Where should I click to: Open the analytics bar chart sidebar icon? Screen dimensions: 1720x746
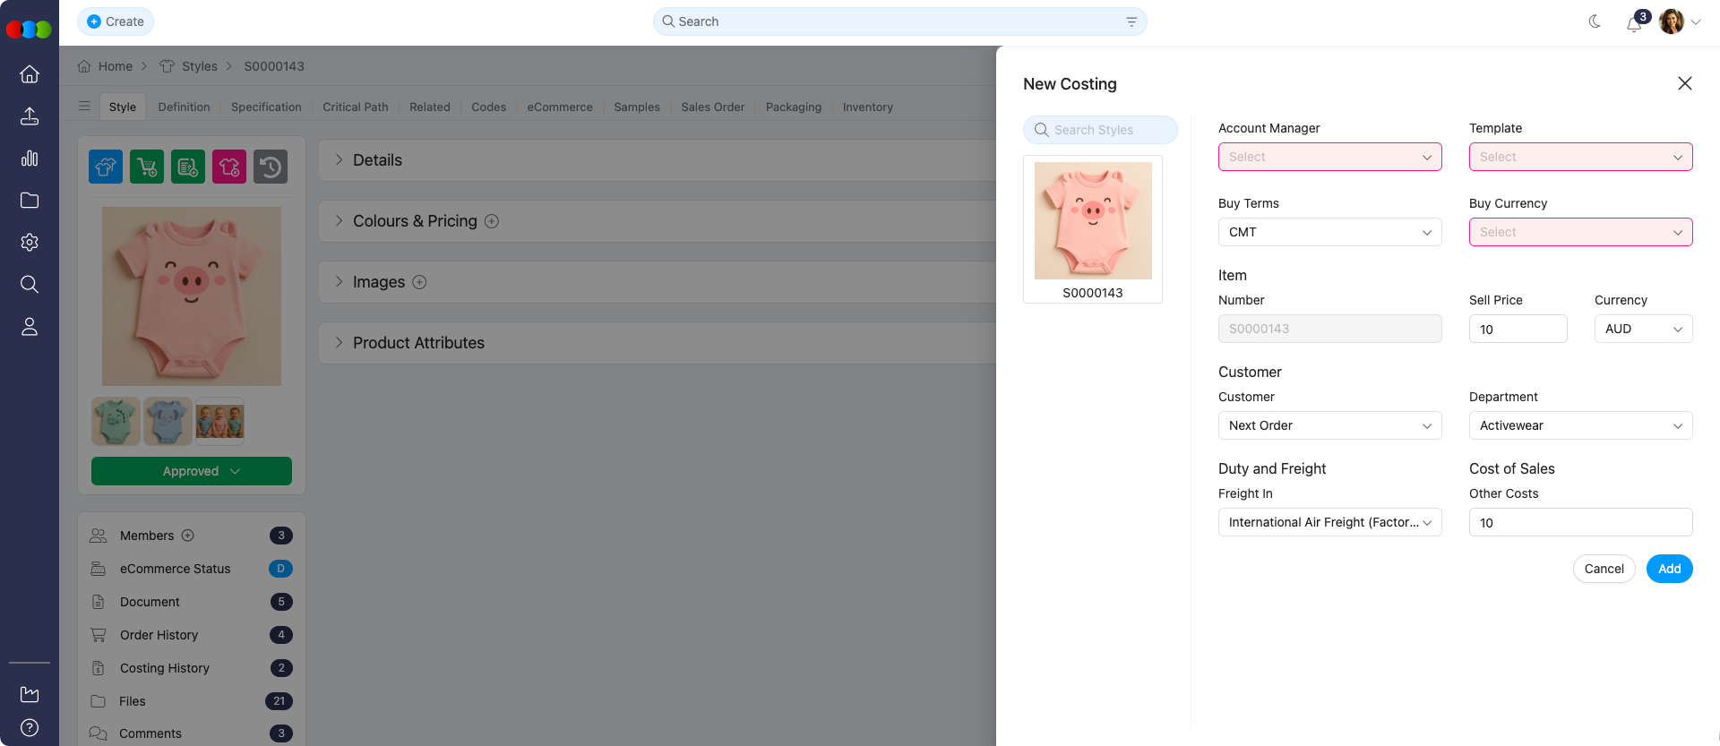[x=30, y=159]
